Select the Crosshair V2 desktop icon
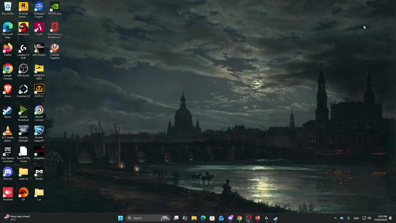The image size is (396, 223). pyautogui.click(x=24, y=91)
